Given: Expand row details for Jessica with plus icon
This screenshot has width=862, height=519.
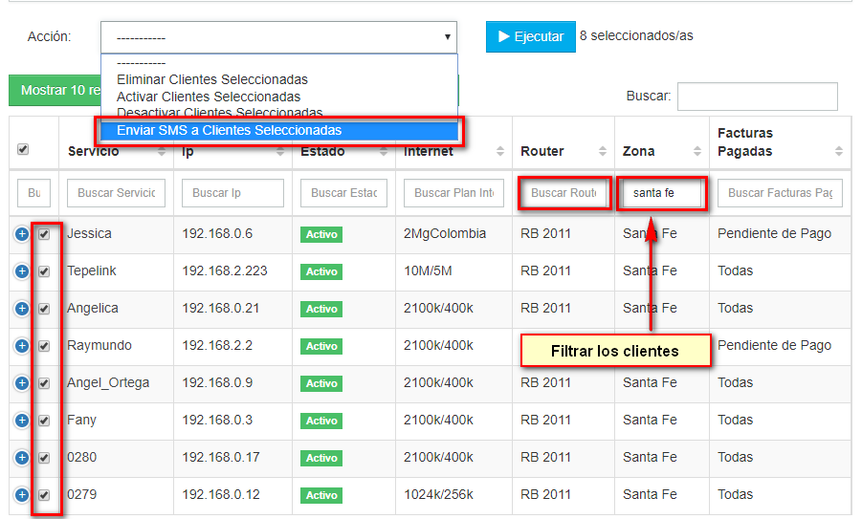Looking at the screenshot, I should coord(22,234).
